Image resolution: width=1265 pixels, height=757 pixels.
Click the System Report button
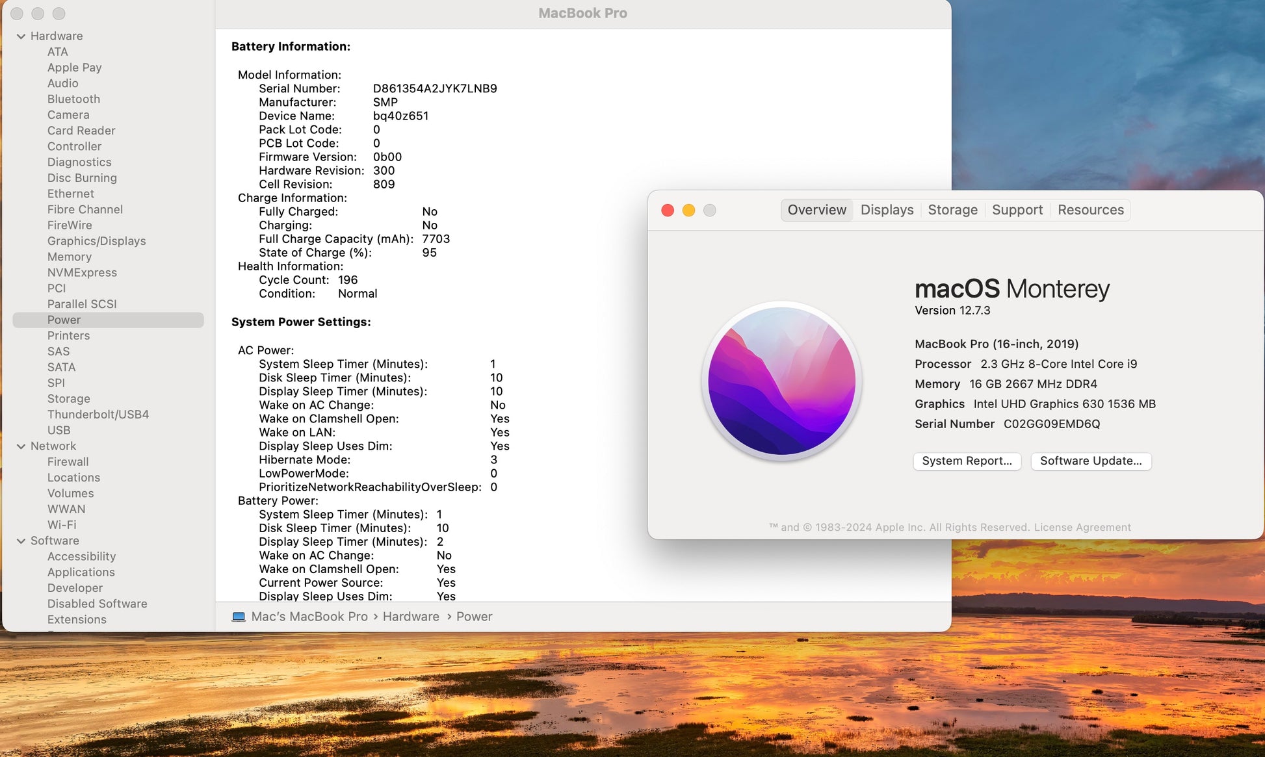[967, 461]
